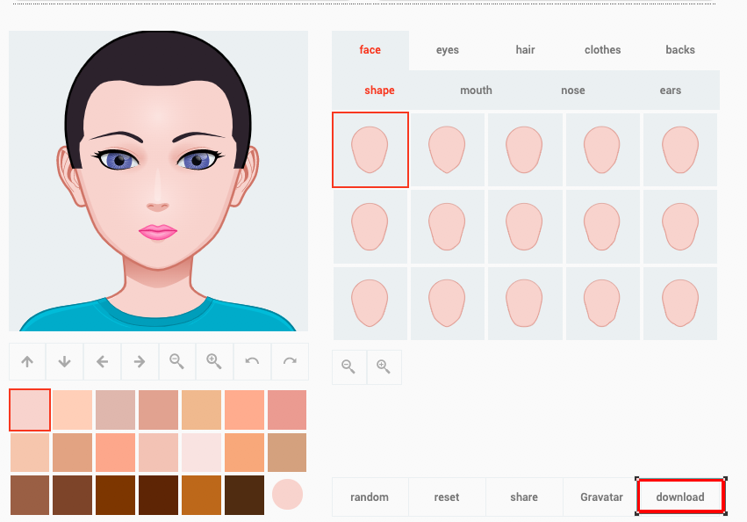Image resolution: width=747 pixels, height=522 pixels.
Task: Open the clothes tab
Action: tap(603, 50)
